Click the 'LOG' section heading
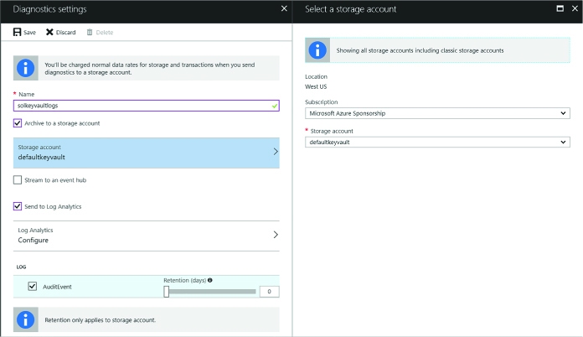The image size is (583, 337). 21,267
